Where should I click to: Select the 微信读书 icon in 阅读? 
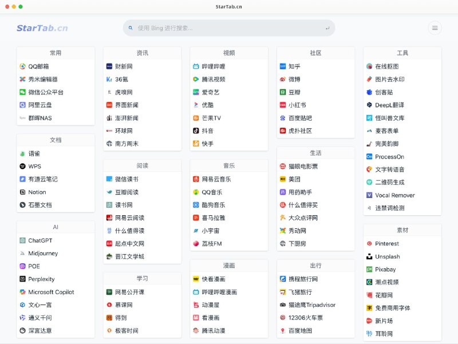[109, 178]
